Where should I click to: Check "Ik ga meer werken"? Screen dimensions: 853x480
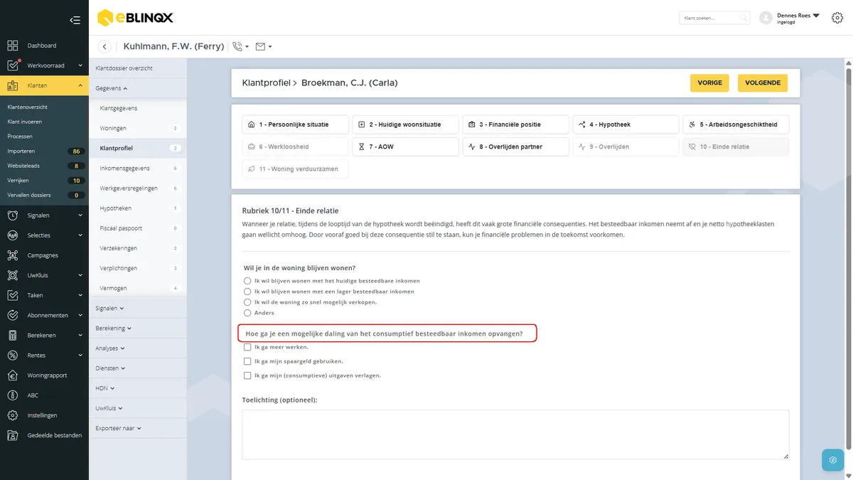click(x=247, y=347)
